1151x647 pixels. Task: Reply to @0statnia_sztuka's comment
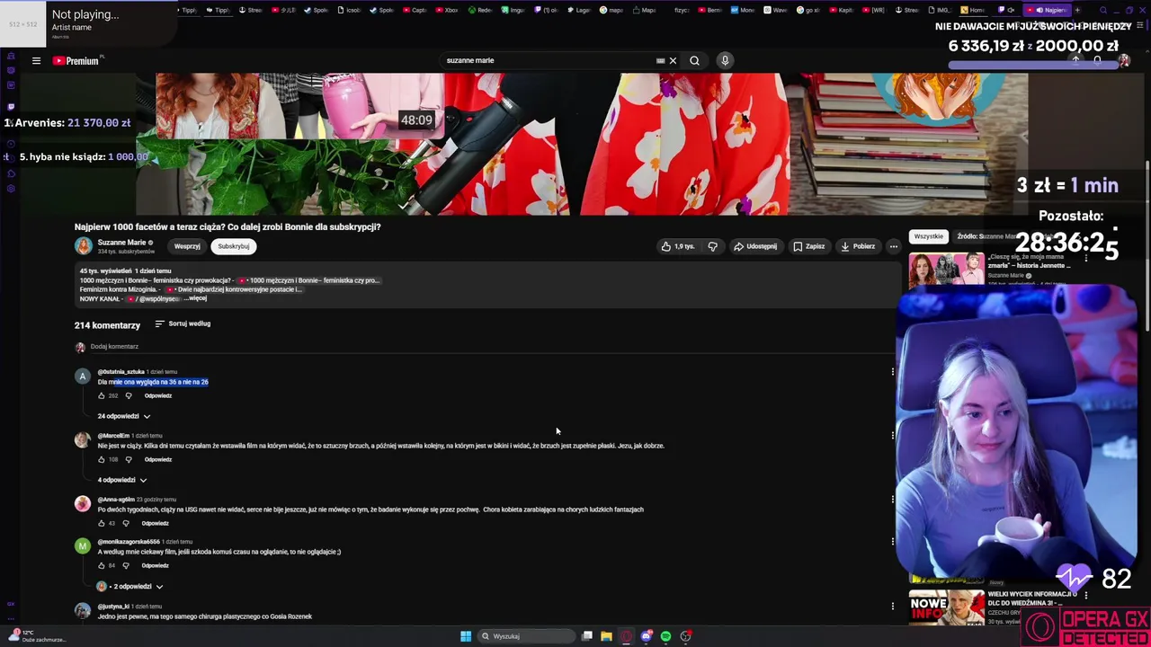coord(158,395)
